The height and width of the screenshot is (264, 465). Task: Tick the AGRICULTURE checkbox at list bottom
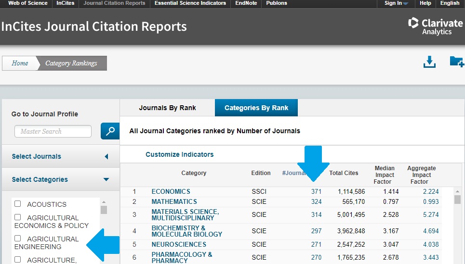coord(18,259)
